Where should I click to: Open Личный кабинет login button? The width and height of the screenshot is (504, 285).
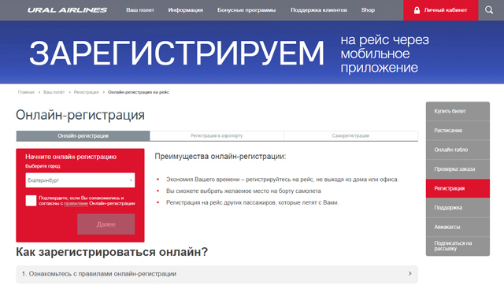coord(441,10)
